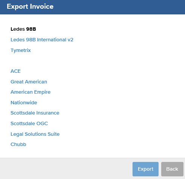Viewport: 185px width, 179px height.
Task: Select ACE as the export format
Action: [15, 71]
